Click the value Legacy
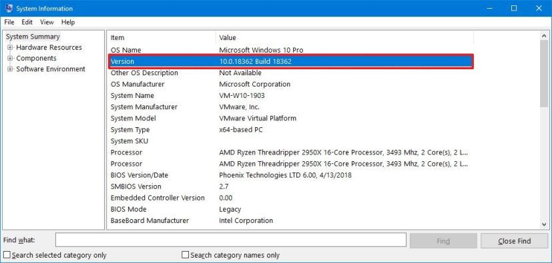The image size is (552, 263). (x=230, y=209)
